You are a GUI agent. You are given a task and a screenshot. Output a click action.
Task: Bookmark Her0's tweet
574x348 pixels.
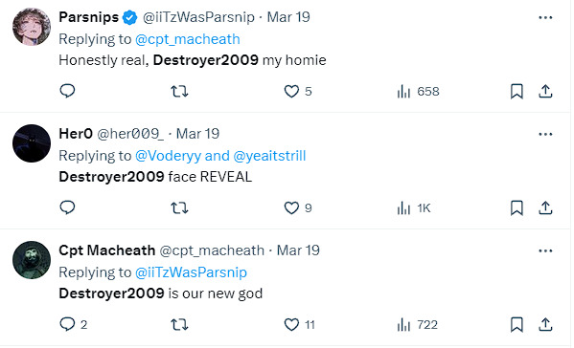(517, 207)
